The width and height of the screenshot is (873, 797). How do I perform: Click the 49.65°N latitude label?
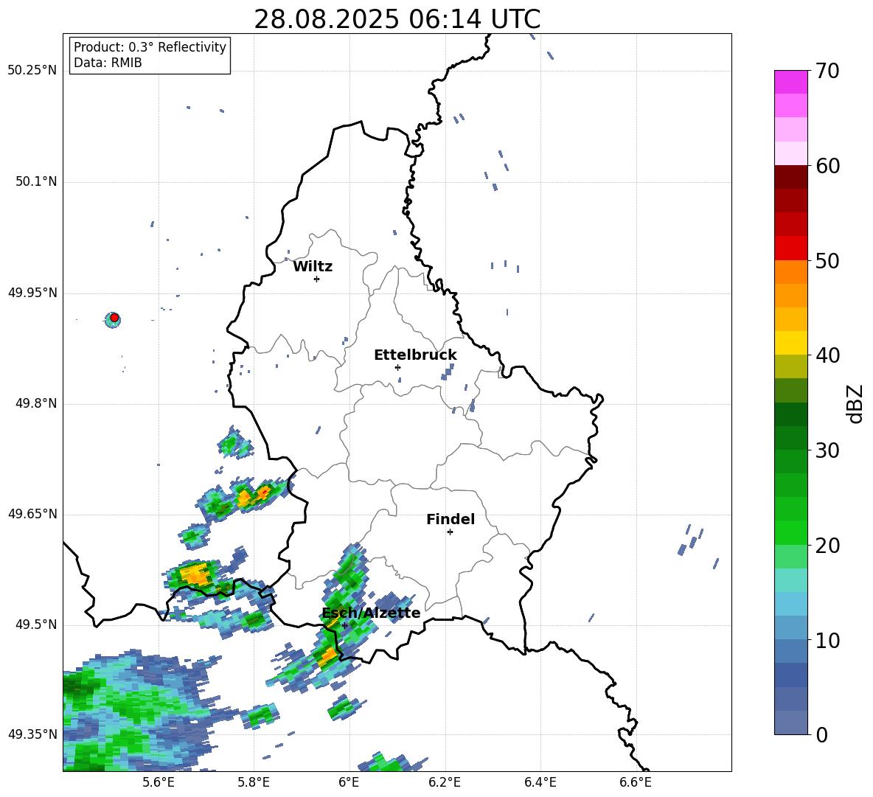[x=32, y=514]
